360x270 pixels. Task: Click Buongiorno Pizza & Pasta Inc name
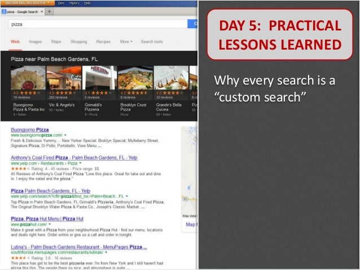click(29, 107)
